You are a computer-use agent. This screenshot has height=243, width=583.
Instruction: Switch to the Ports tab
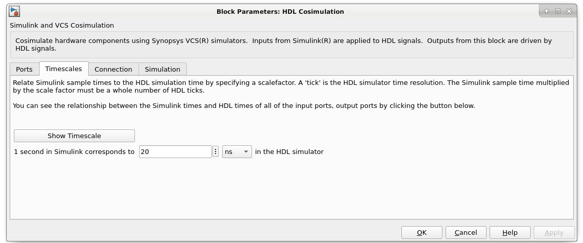click(24, 69)
